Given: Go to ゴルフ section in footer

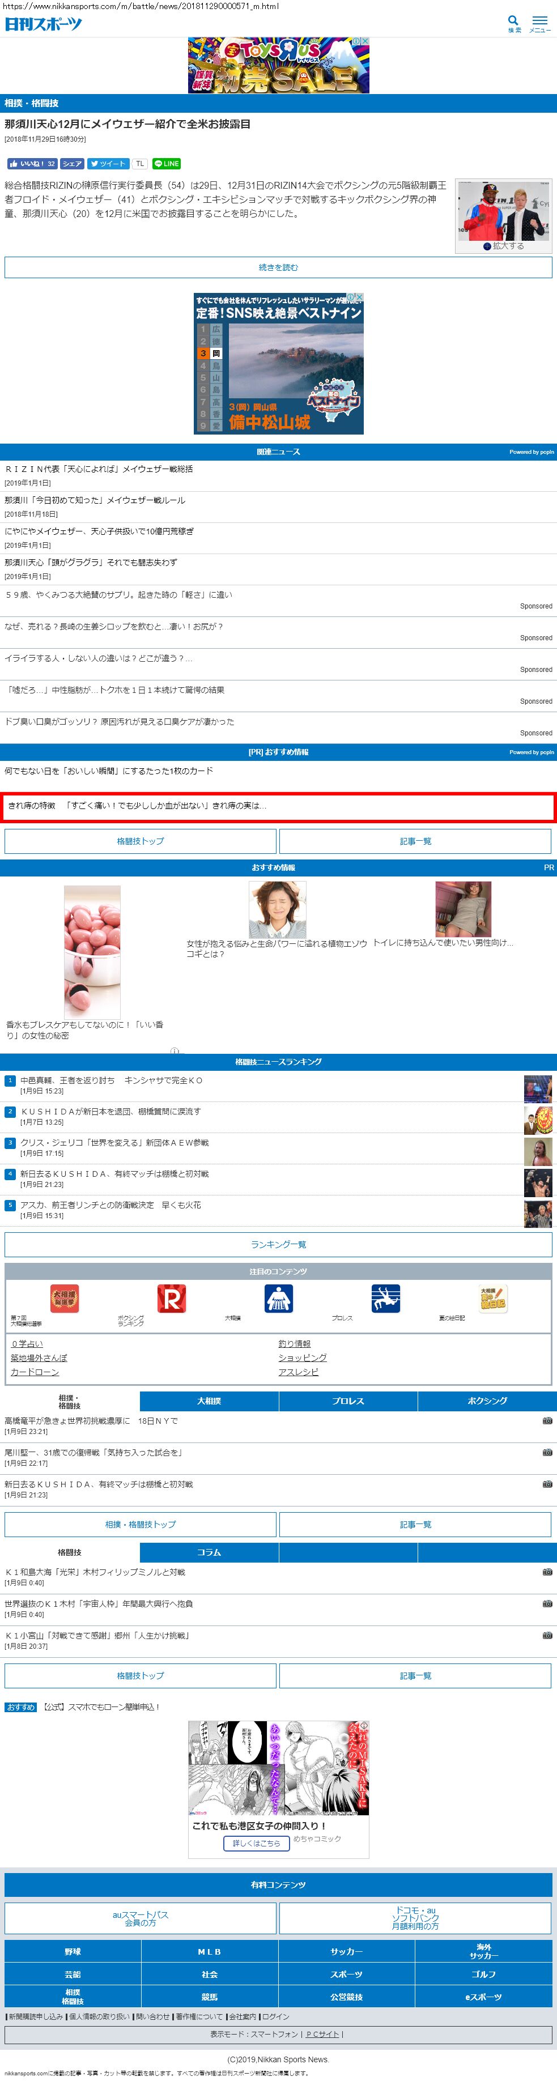Looking at the screenshot, I should (x=483, y=1973).
